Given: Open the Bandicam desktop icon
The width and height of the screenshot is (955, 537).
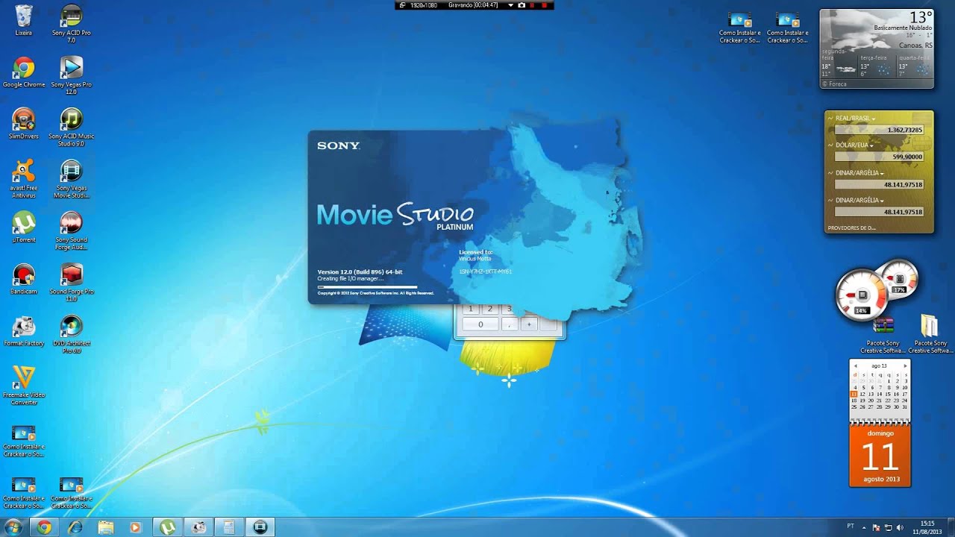Looking at the screenshot, I should click(x=23, y=279).
